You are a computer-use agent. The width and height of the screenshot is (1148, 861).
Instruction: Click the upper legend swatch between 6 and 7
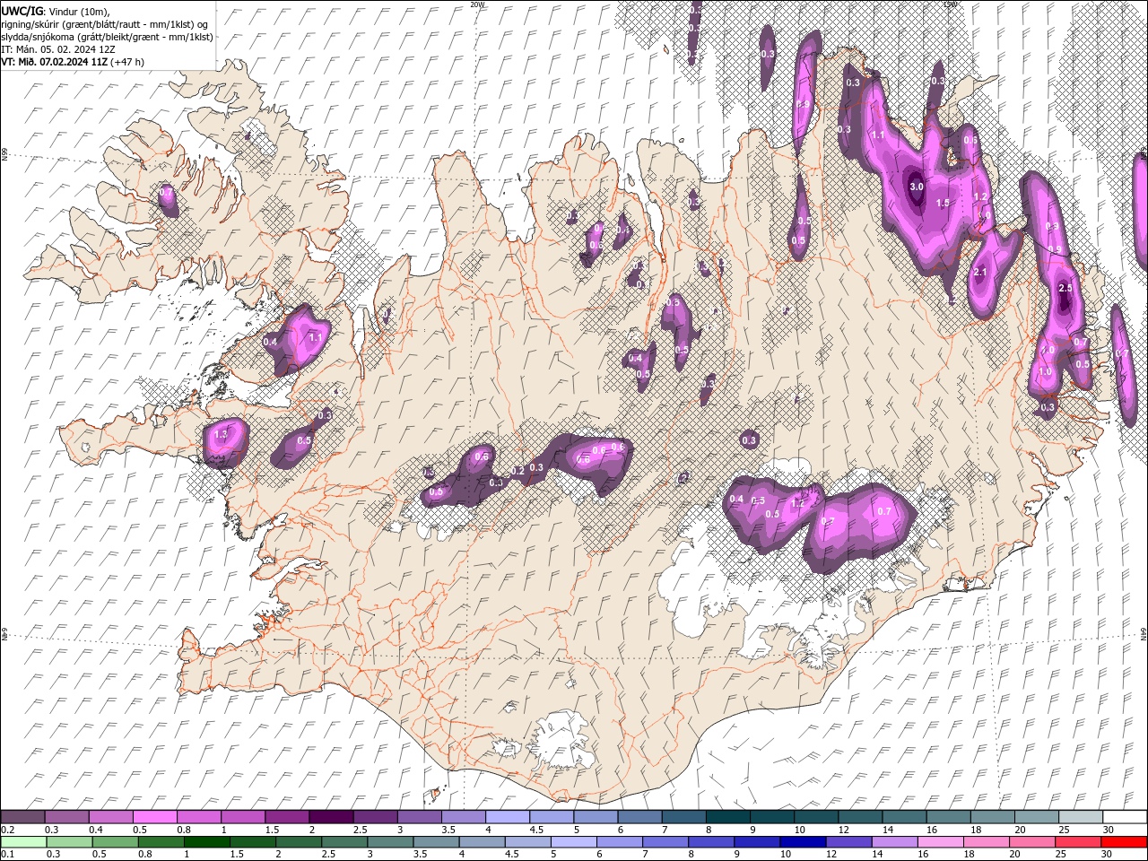(639, 817)
